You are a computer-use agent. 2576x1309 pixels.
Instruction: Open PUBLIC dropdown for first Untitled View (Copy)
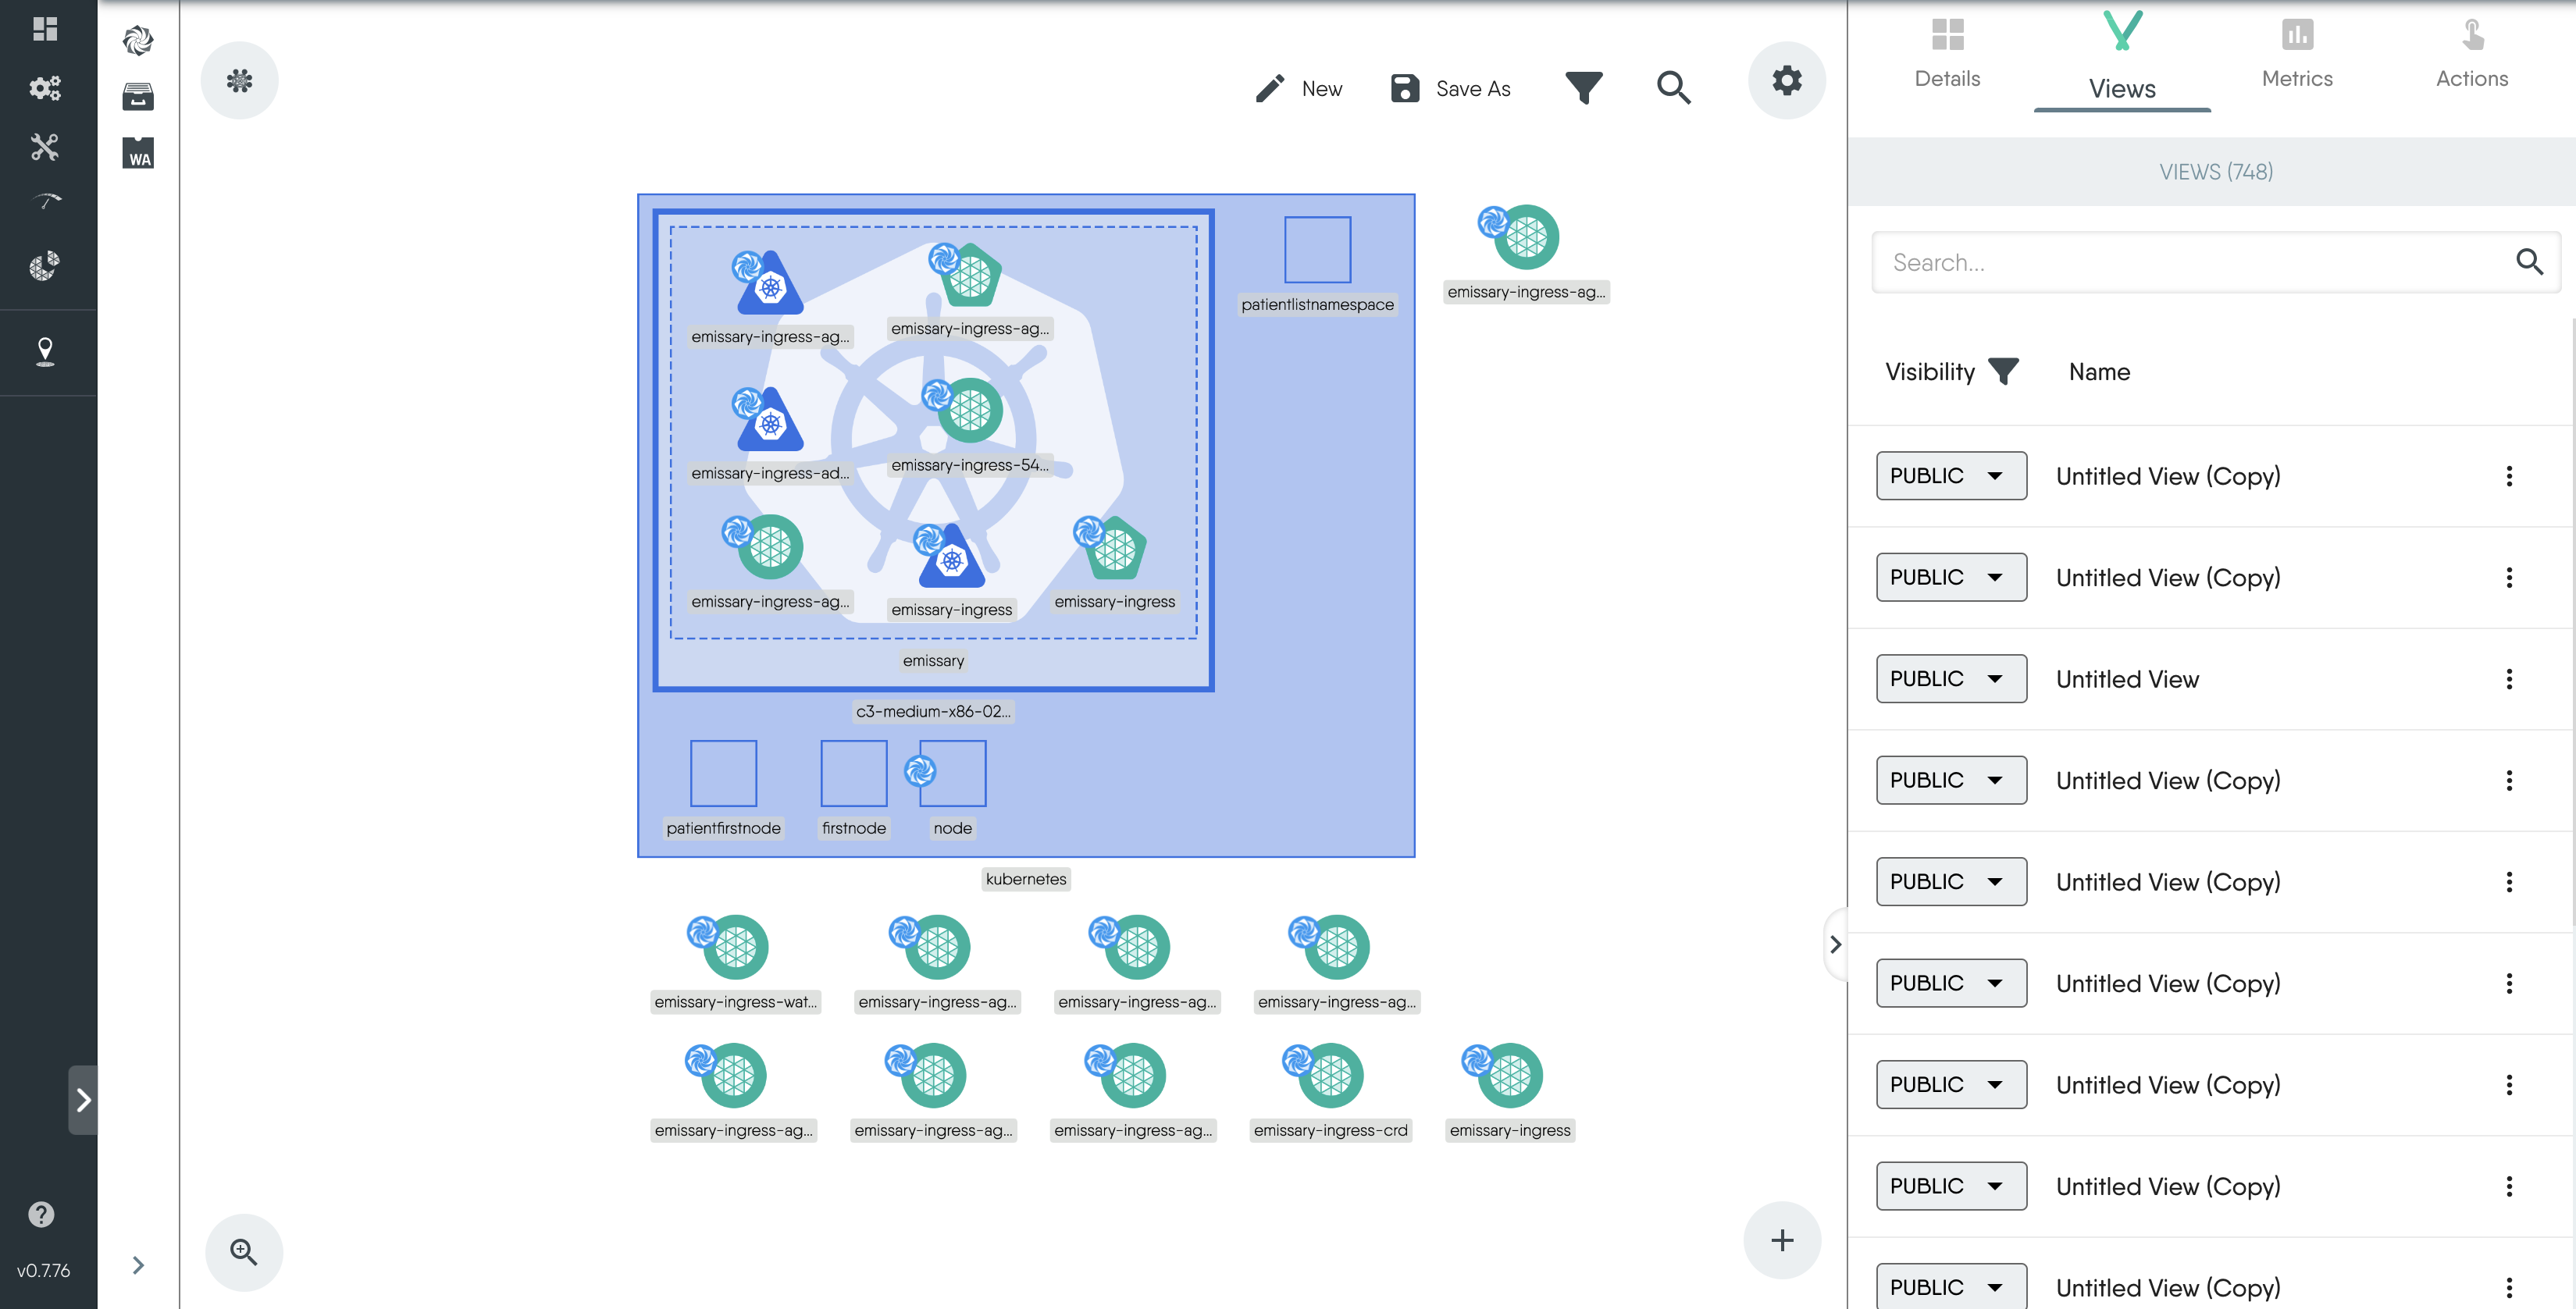coord(1950,476)
